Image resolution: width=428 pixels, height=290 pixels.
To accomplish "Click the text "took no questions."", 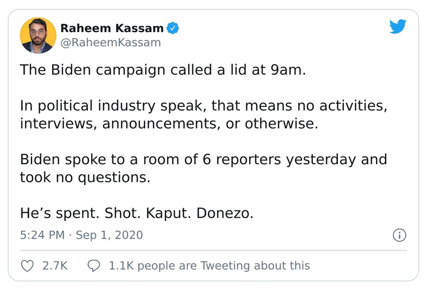I will [85, 177].
